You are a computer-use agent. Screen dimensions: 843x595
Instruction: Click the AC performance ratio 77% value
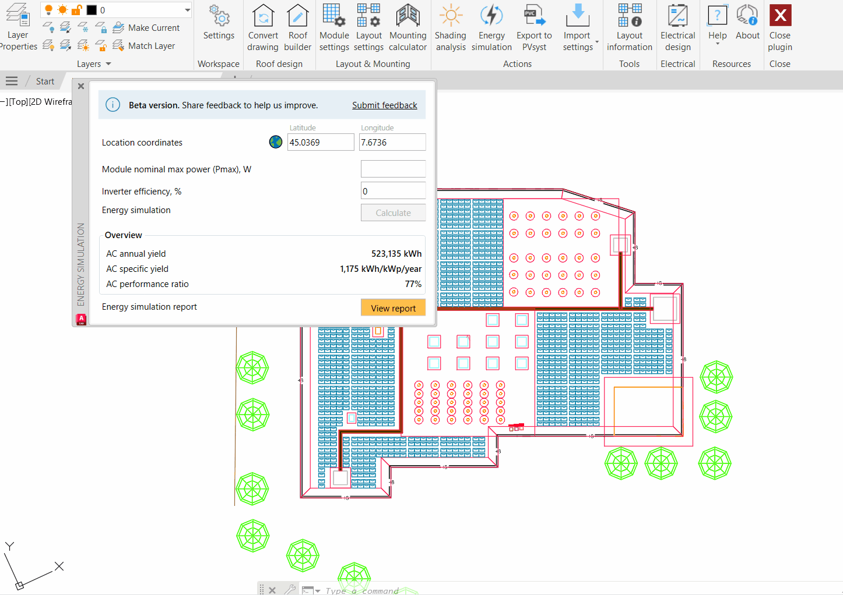pos(413,284)
